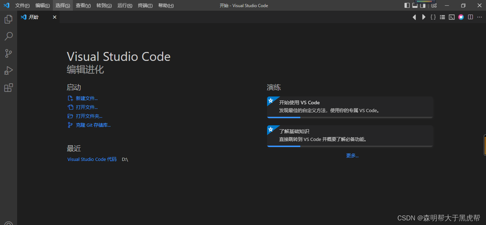Click the star badge on 了解基础知识

(x=271, y=129)
